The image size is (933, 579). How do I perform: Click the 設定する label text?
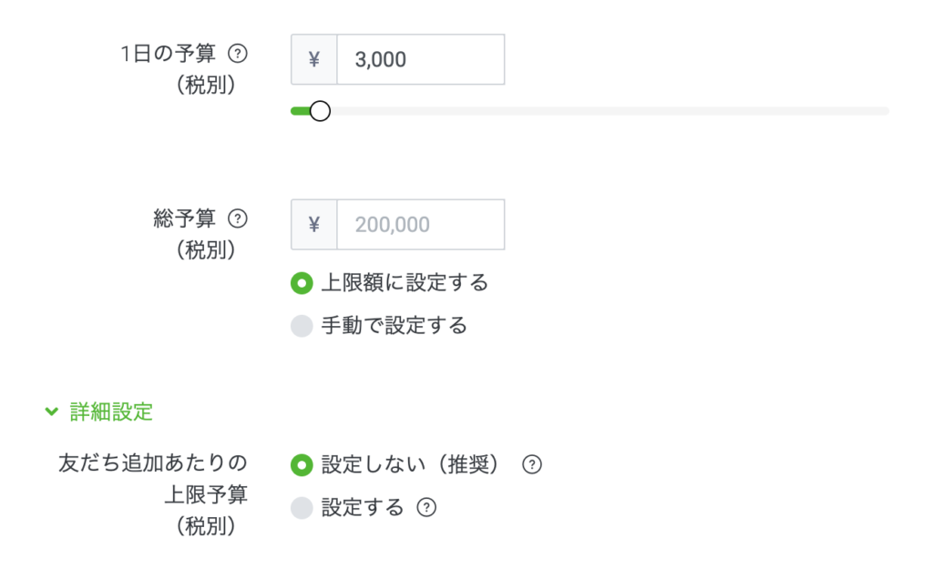point(363,507)
